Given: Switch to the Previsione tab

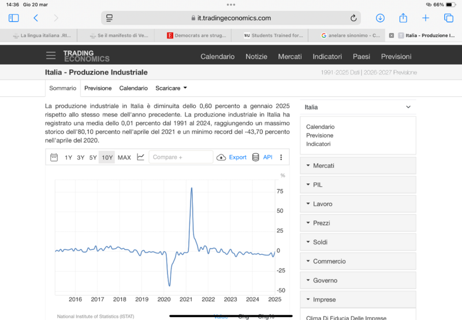Looking at the screenshot, I should tap(98, 88).
